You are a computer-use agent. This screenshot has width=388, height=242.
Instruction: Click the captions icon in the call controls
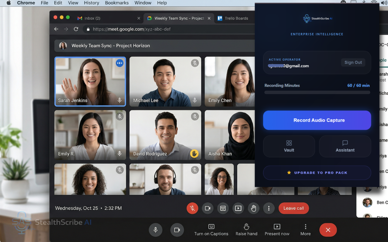point(223,208)
